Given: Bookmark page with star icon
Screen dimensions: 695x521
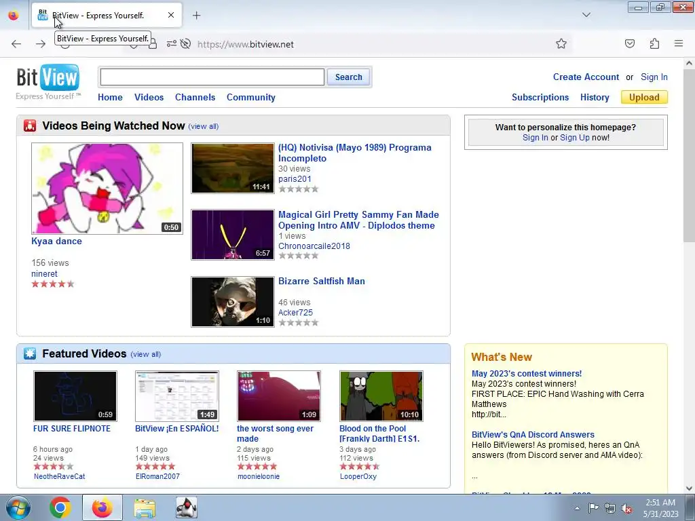Looking at the screenshot, I should pos(561,43).
